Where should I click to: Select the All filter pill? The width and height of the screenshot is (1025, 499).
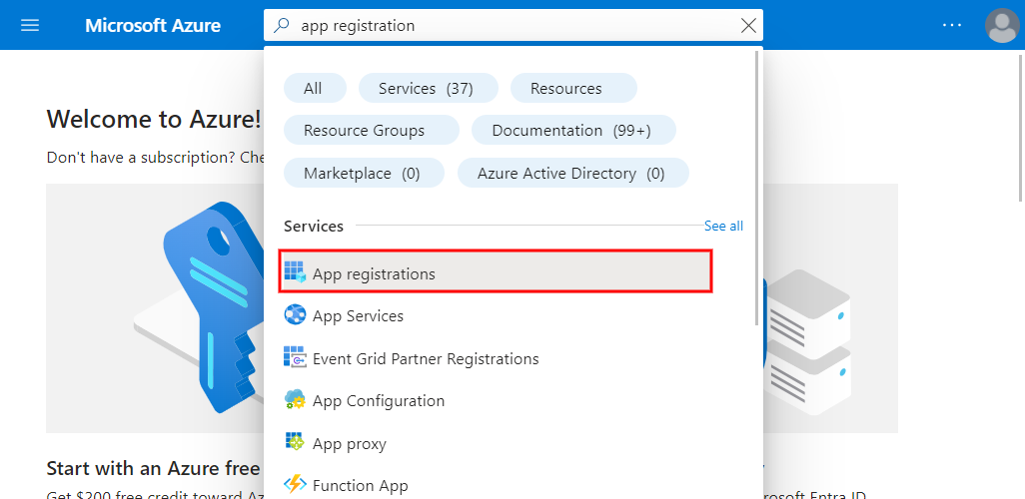click(315, 88)
